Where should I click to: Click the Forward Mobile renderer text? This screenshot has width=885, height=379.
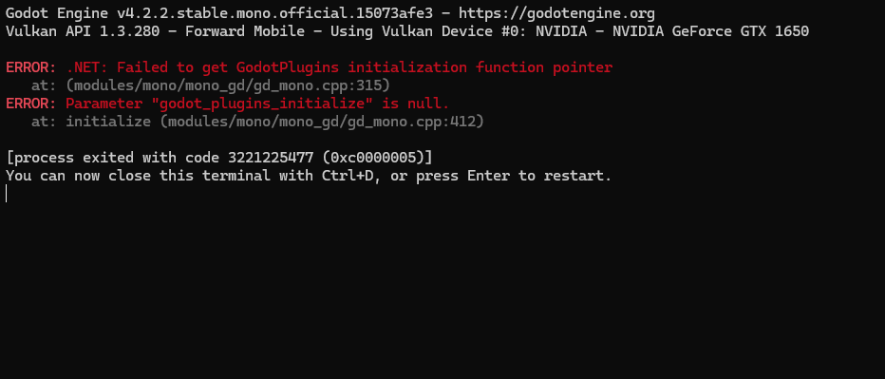(245, 31)
